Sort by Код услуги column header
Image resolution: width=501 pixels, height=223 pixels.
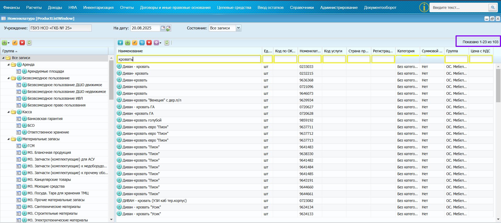(334, 51)
